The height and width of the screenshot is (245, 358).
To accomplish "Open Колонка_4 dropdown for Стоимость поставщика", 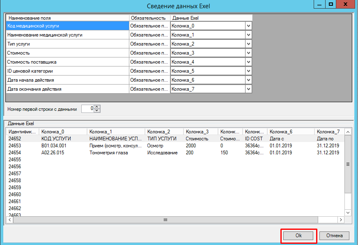I will pyautogui.click(x=248, y=62).
